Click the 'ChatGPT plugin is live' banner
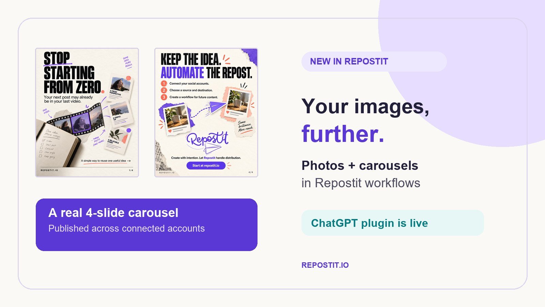The height and width of the screenshot is (307, 545). pos(392,223)
